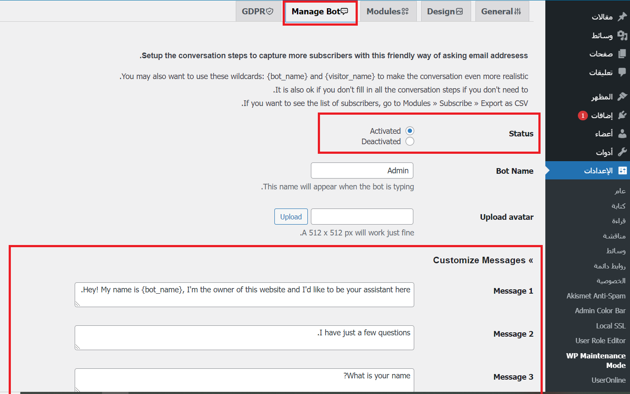This screenshot has height=394, width=630.
Task: Open the Akismet Anti-Spam settings link
Action: click(x=596, y=296)
